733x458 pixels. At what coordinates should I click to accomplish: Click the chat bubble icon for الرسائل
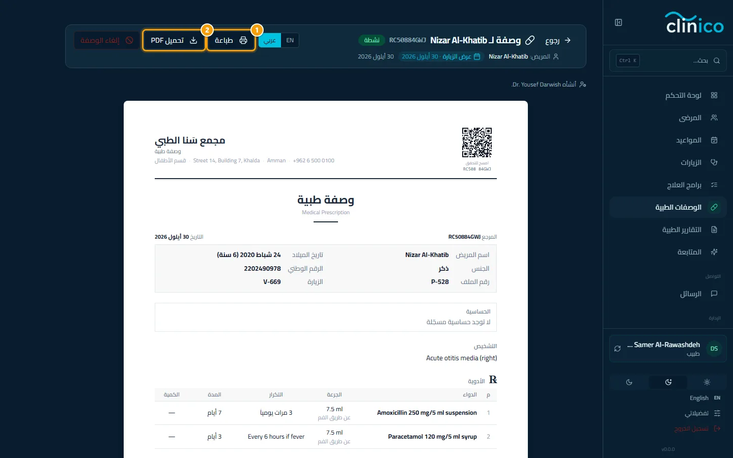(714, 294)
